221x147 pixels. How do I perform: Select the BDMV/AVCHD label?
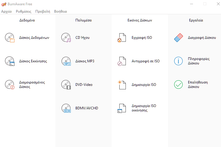pos(87,108)
